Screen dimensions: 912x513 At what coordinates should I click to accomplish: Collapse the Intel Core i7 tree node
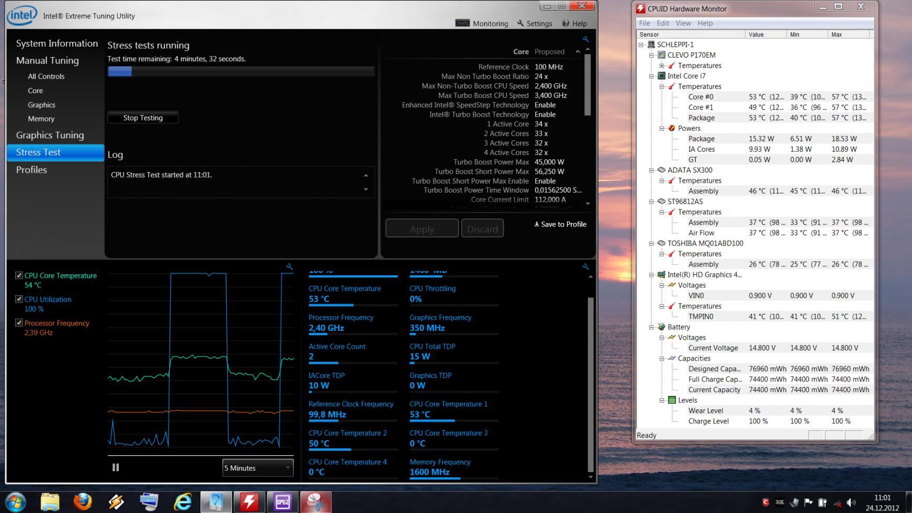tap(651, 76)
